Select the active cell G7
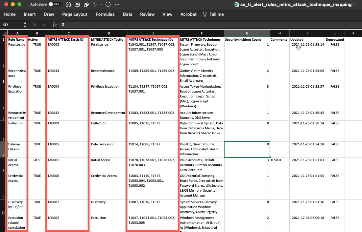This screenshot has width=362, height=232. tap(247, 150)
